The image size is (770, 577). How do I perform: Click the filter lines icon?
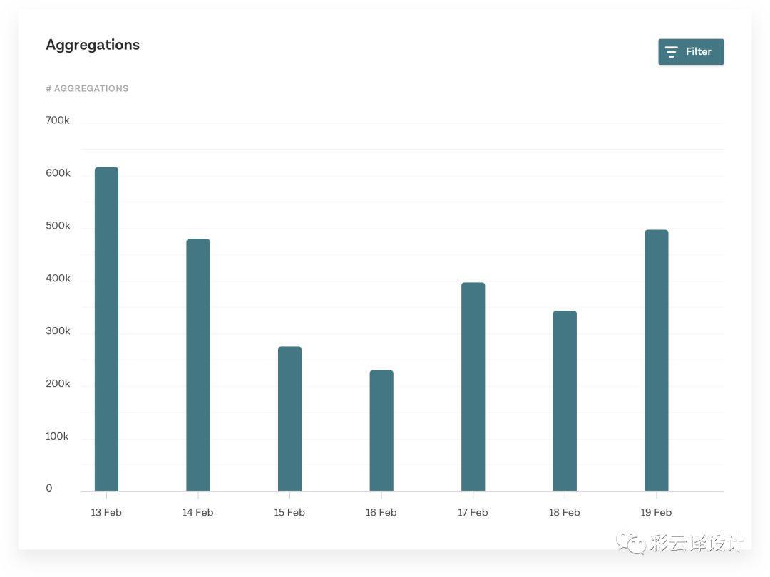click(x=671, y=52)
